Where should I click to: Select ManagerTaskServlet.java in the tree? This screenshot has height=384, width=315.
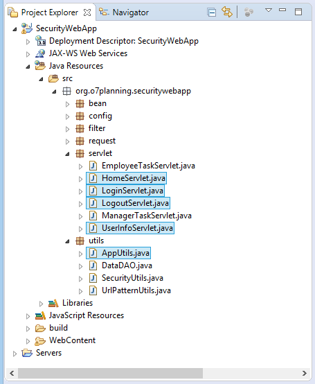[x=146, y=216]
